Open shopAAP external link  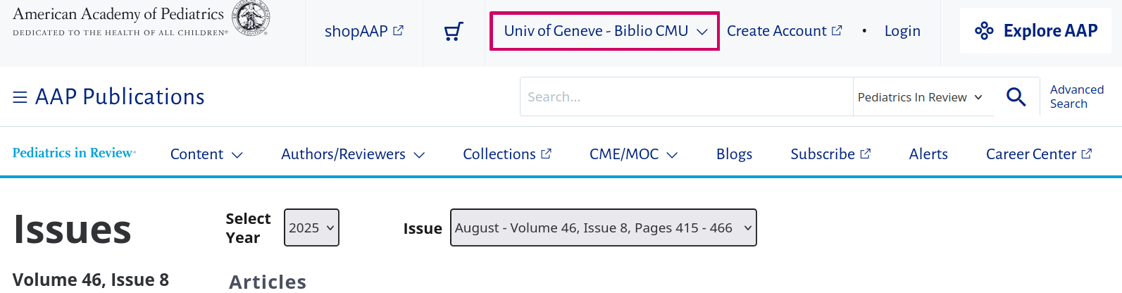pyautogui.click(x=363, y=31)
